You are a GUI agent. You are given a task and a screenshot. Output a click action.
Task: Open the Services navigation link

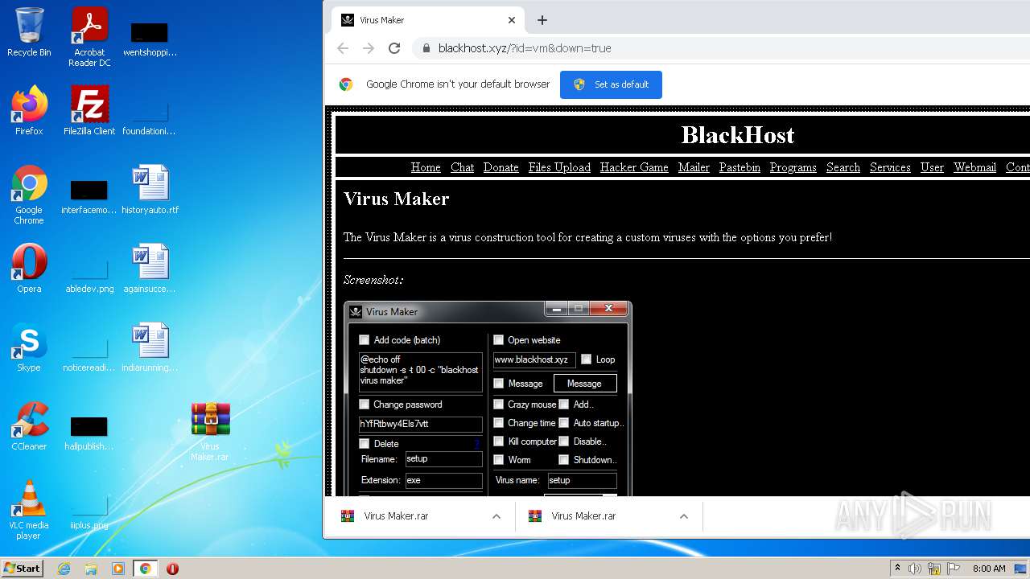point(890,167)
